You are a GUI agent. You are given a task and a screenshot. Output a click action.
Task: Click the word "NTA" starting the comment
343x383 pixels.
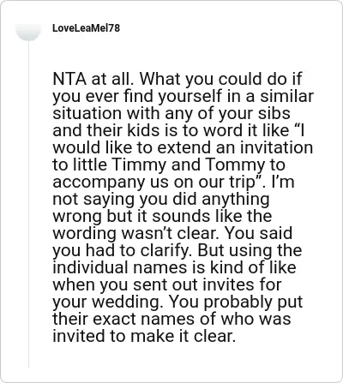69,79
